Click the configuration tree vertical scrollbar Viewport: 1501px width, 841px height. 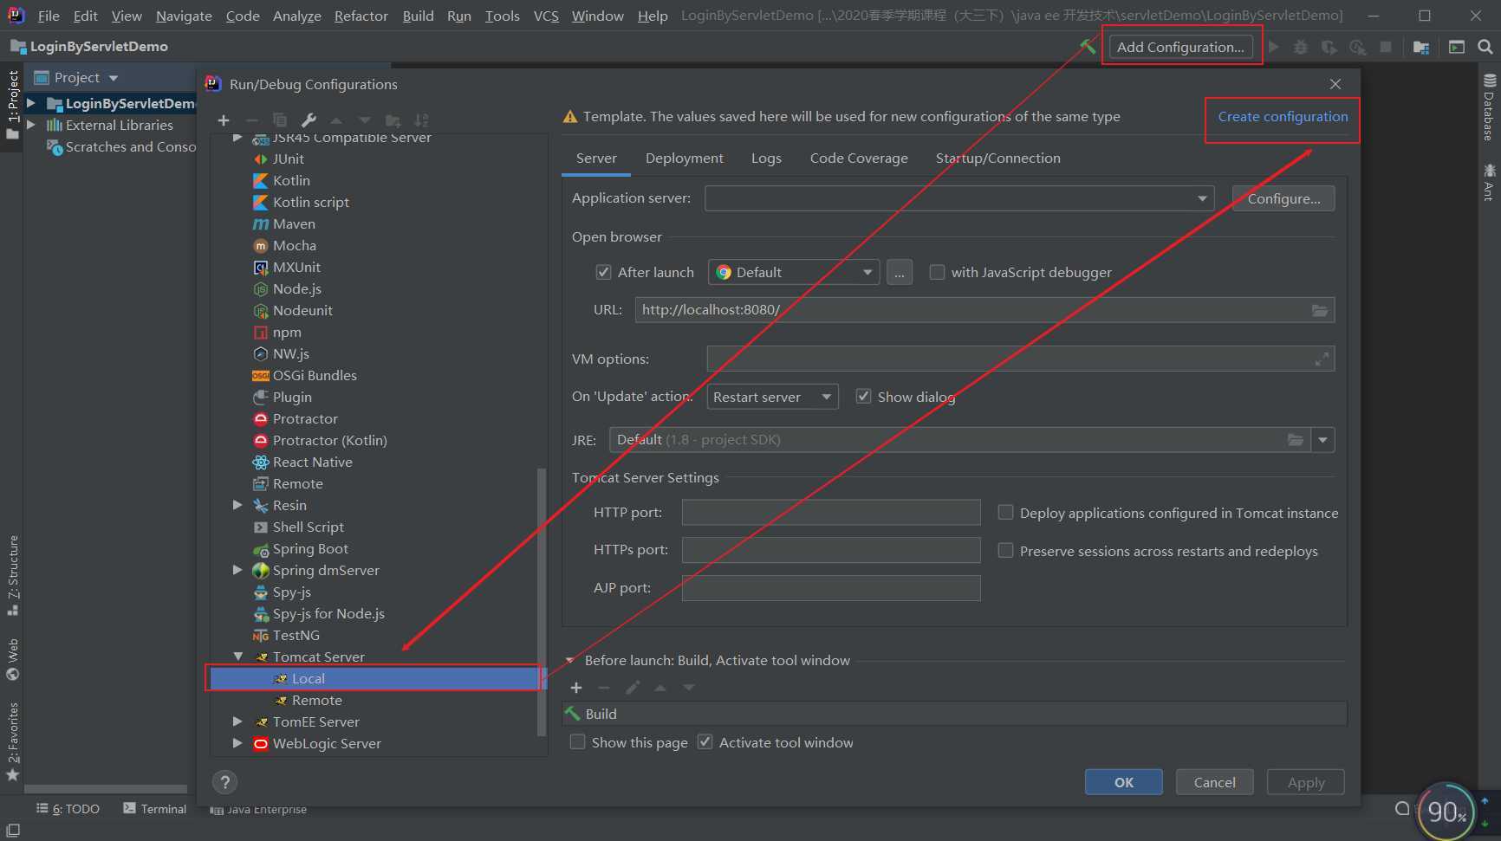pos(542,602)
